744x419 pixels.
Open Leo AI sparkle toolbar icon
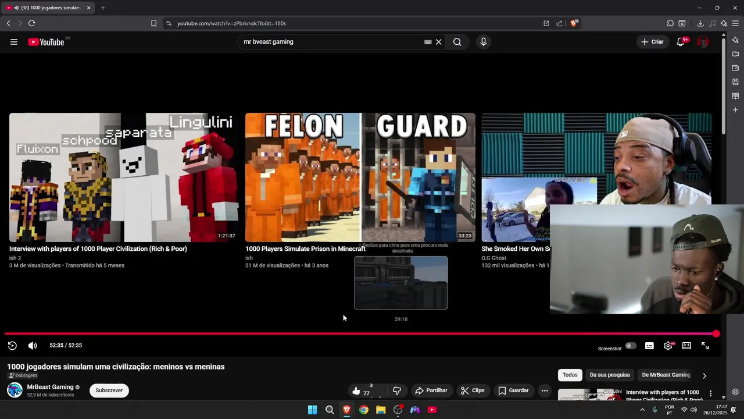(x=724, y=23)
